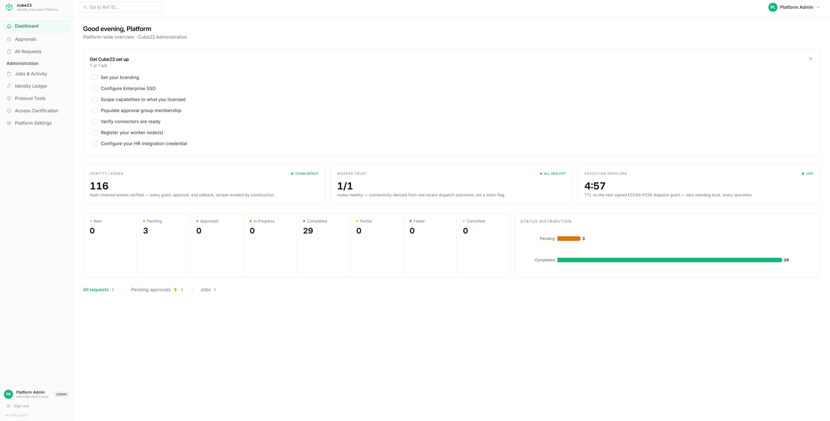Screen dimensions: 830x421
Task: Click the Jobs & Activity icon
Action: pyautogui.click(x=9, y=74)
